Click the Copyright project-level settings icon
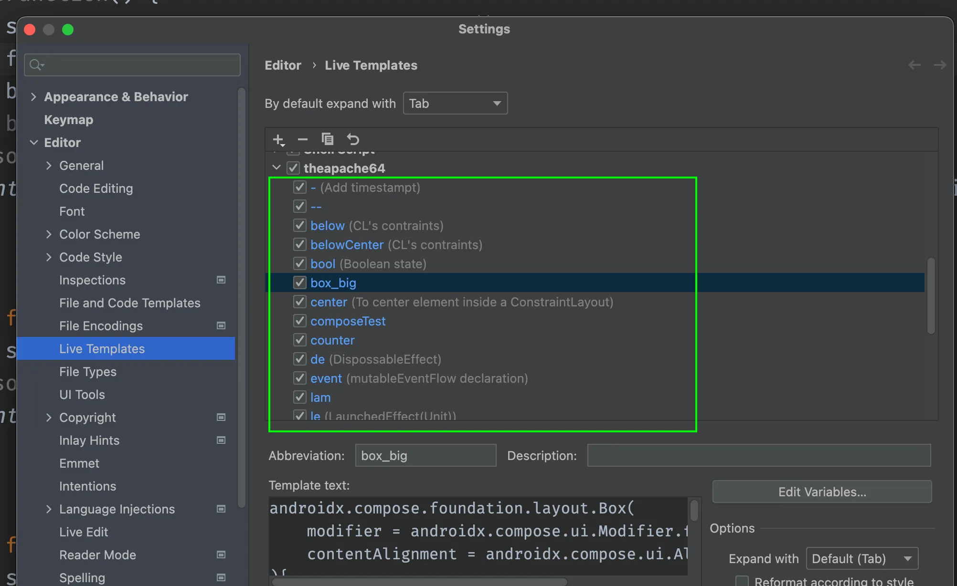The width and height of the screenshot is (957, 586). (221, 417)
